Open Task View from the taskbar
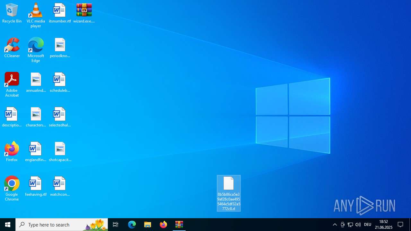Image resolution: width=411 pixels, height=231 pixels. click(x=116, y=225)
